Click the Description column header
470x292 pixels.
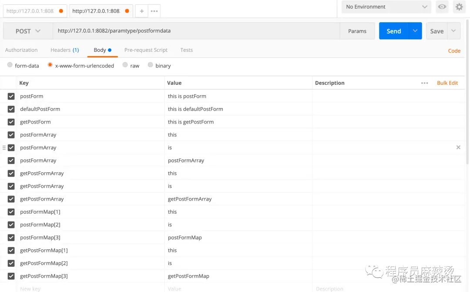coord(330,83)
